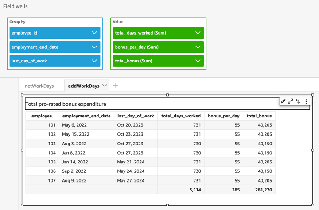Expand last_day_of_work field options
Screen dimensions: 319x210
[x=94, y=61]
